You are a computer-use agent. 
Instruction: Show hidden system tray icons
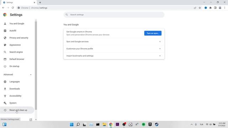coord(192,124)
